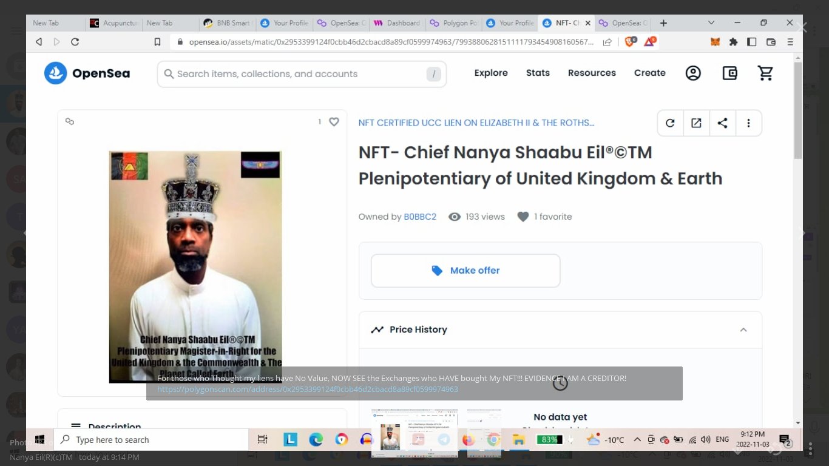829x466 pixels.
Task: Open the Explore menu
Action: 491,73
